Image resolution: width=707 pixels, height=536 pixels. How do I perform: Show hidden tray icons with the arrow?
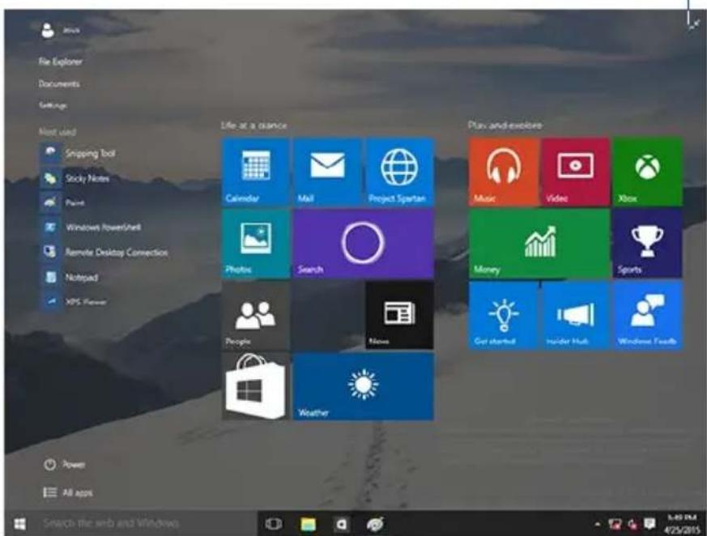coord(598,524)
